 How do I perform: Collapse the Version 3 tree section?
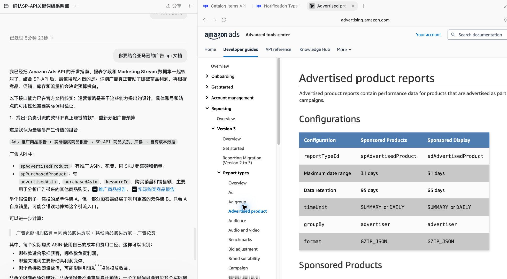click(x=213, y=129)
